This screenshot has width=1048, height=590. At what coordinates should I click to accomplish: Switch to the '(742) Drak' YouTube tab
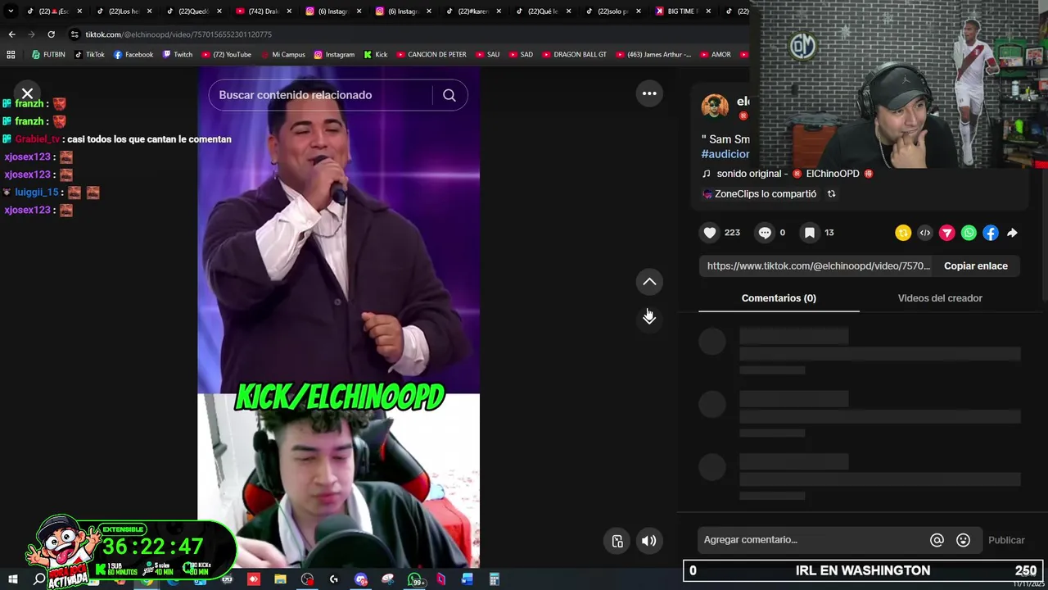pyautogui.click(x=262, y=11)
